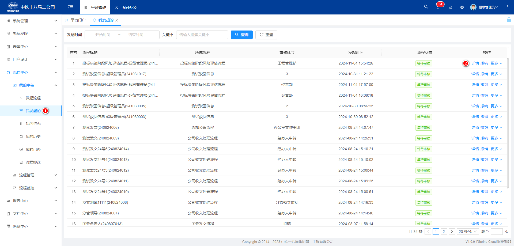Open 我的历史 in the sidebar

pos(33,137)
